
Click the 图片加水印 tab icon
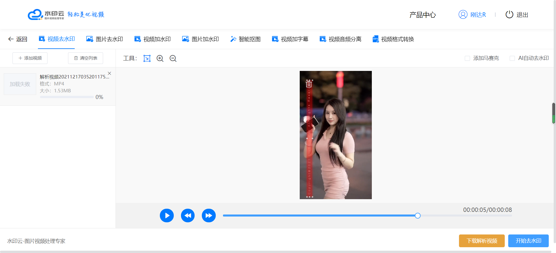coord(185,39)
